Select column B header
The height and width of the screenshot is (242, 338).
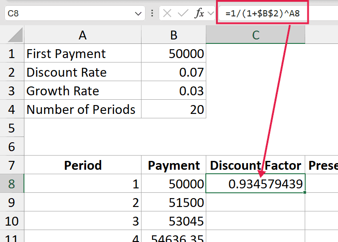(174, 35)
